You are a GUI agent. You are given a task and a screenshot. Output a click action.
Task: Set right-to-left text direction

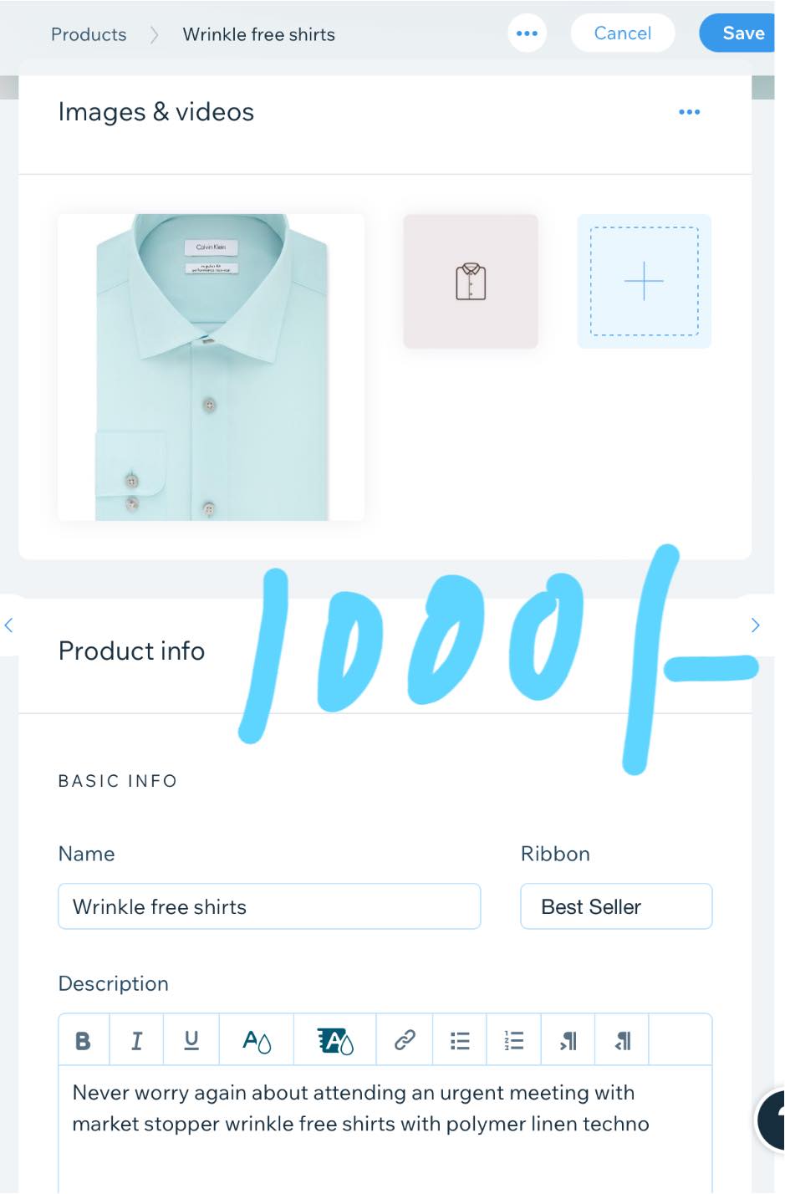point(622,1040)
